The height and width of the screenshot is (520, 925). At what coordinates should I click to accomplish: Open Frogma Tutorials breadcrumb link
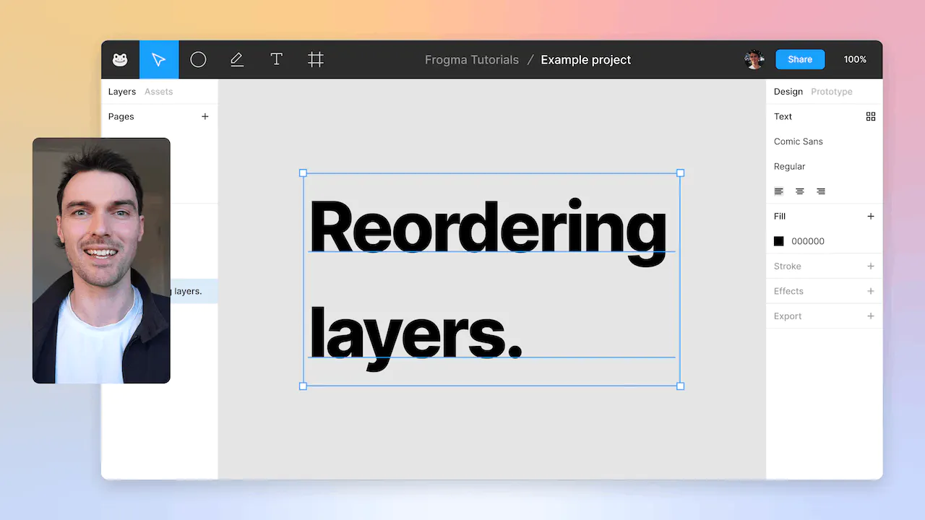click(472, 60)
